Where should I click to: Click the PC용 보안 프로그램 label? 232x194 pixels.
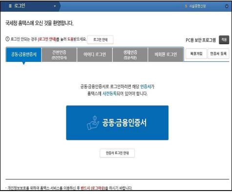click(201, 40)
